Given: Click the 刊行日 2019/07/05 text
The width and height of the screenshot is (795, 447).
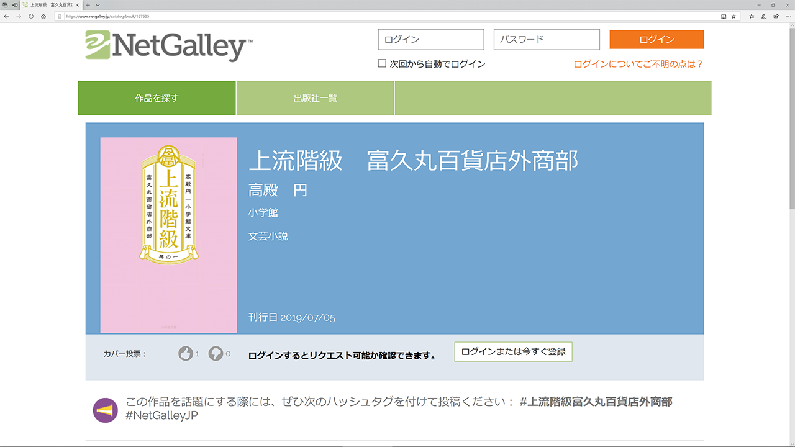Looking at the screenshot, I should point(292,317).
